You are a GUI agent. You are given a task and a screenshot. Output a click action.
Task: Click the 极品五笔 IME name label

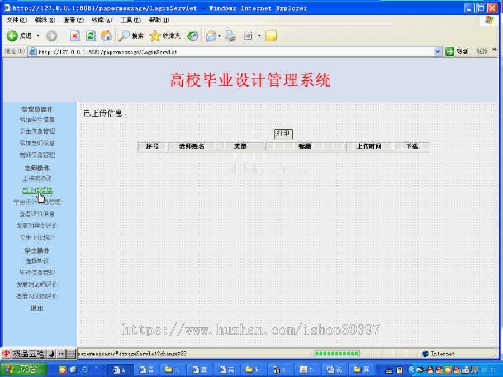click(x=29, y=354)
